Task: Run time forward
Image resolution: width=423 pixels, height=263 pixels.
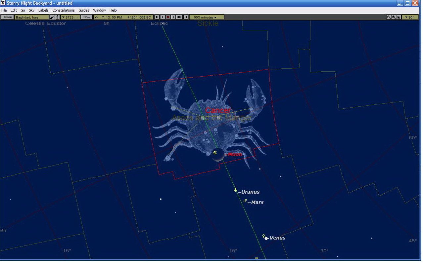Action: pos(173,17)
